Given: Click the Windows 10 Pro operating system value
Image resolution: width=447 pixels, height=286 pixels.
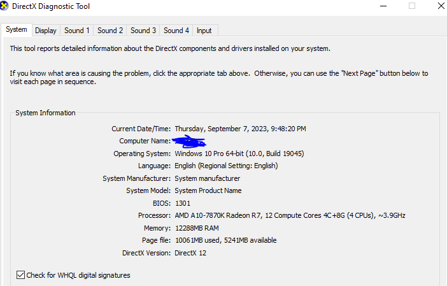Looking at the screenshot, I should pos(236,154).
